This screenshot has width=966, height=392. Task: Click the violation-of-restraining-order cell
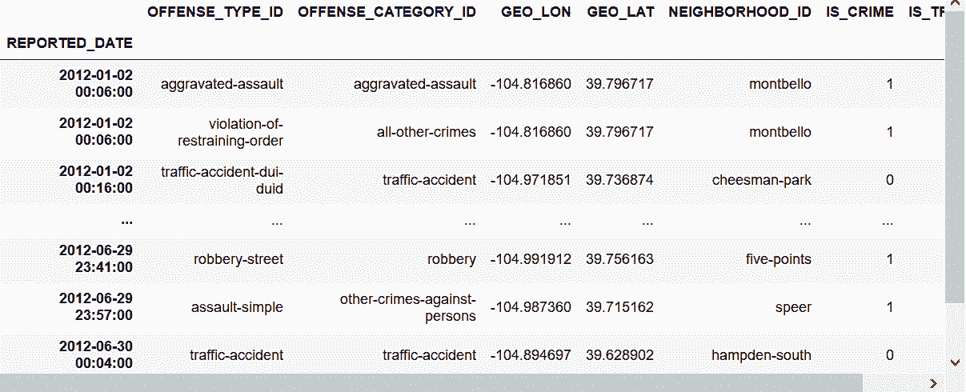click(x=245, y=132)
